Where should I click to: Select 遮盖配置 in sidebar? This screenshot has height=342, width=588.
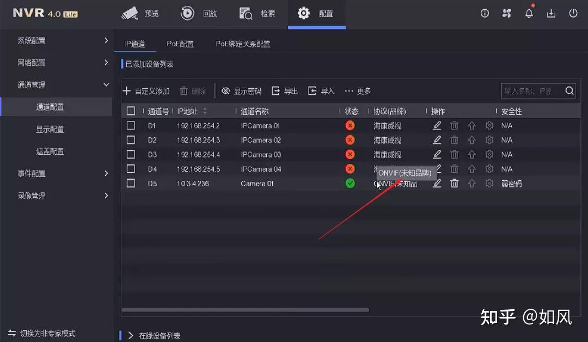coord(50,151)
